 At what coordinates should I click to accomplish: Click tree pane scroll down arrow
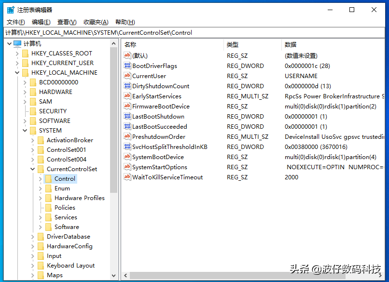(x=113, y=275)
